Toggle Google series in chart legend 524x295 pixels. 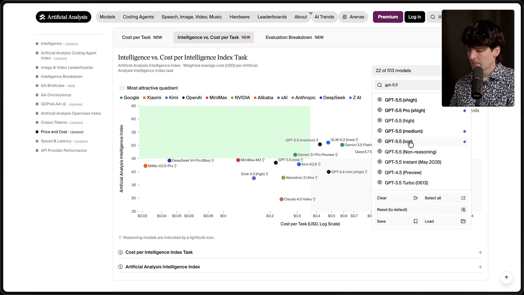click(x=129, y=98)
